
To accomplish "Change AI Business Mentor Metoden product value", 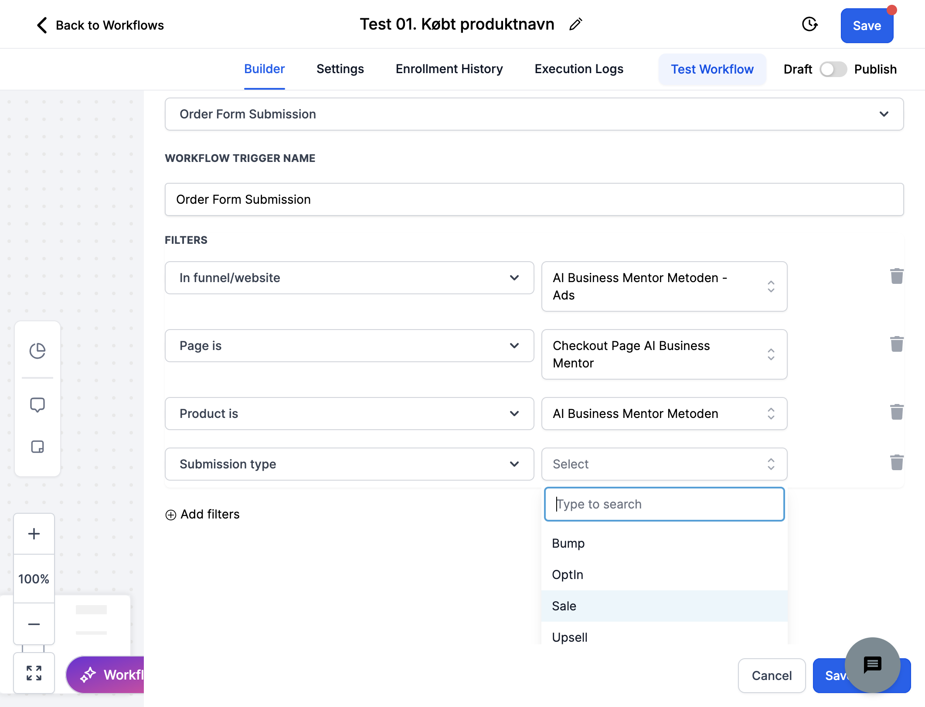I will (x=664, y=414).
